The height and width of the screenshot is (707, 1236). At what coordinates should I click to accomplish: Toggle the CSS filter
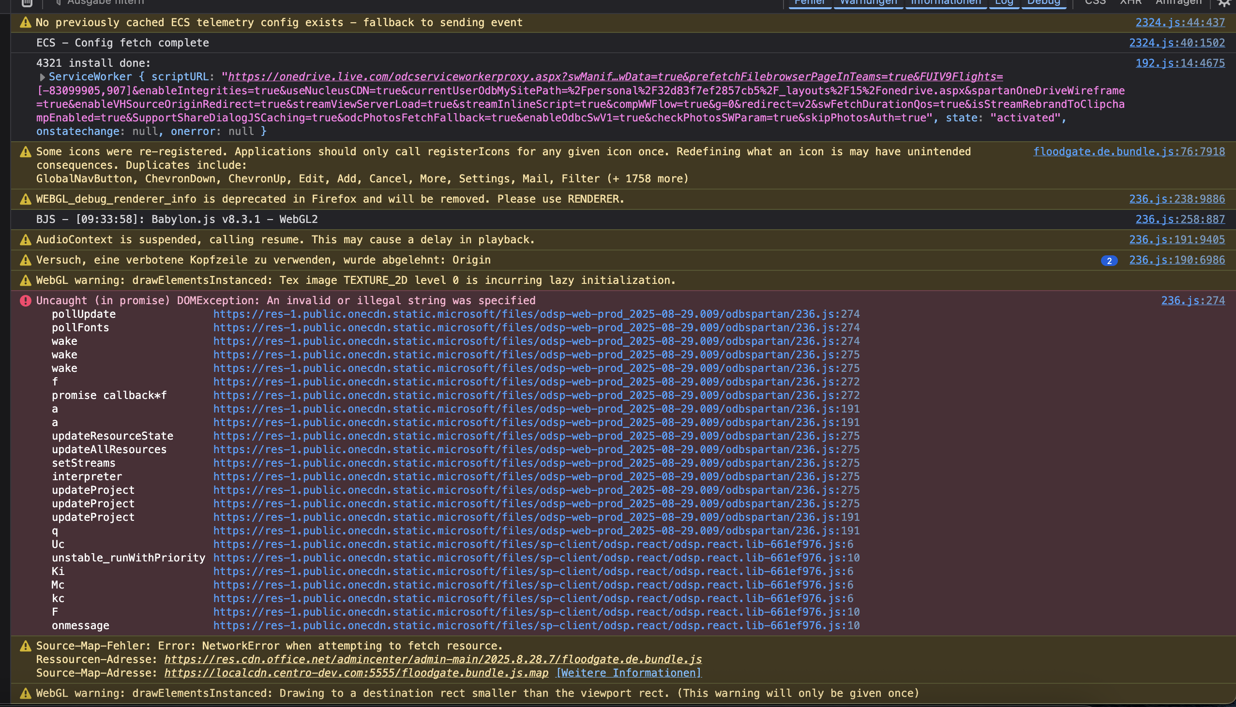(1095, 2)
